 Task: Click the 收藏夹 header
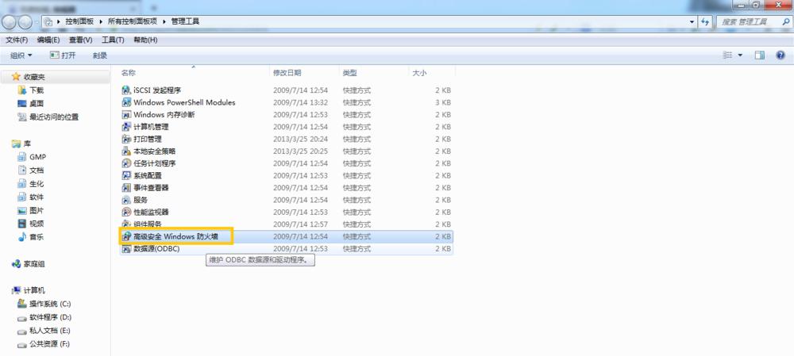click(34, 77)
